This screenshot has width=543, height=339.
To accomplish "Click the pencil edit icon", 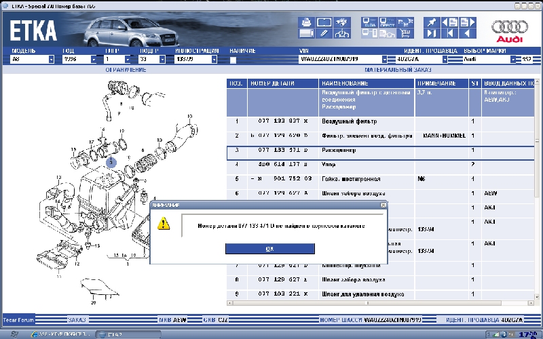I will tap(324, 33).
